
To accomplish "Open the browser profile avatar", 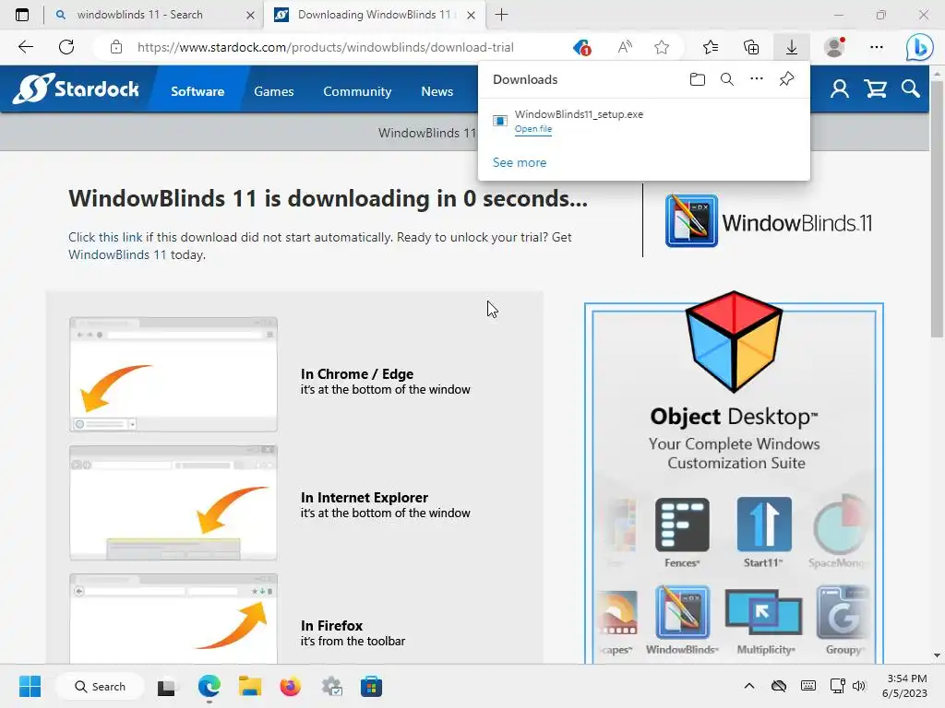I will click(834, 47).
